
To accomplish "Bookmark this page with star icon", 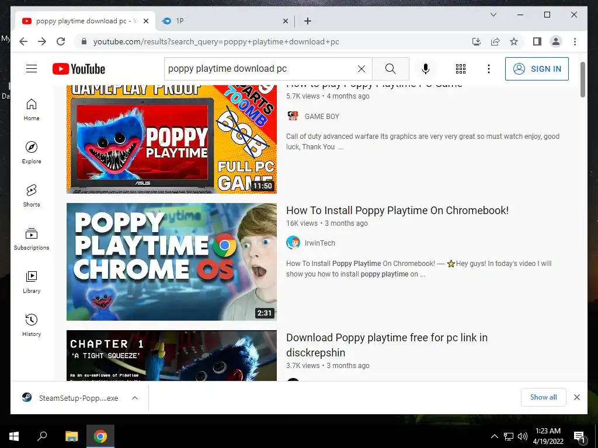I will 514,41.
